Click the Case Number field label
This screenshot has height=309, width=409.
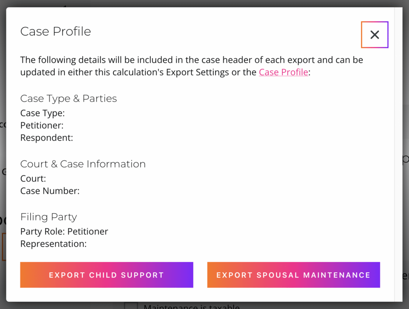click(50, 191)
